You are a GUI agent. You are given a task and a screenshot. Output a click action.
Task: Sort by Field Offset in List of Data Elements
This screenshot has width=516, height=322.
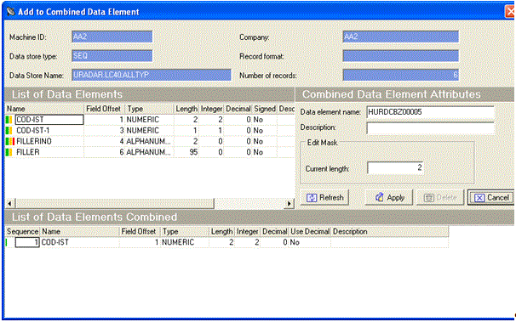coord(105,109)
